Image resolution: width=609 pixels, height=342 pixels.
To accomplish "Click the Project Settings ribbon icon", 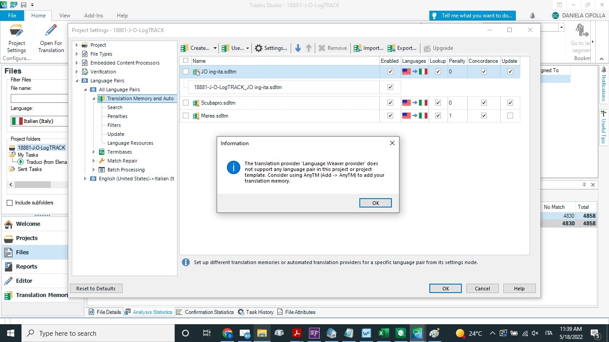I will click(x=16, y=31).
